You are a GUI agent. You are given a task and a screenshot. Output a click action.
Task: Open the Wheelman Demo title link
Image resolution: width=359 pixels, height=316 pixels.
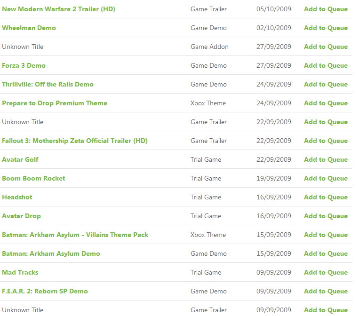[x=29, y=28]
